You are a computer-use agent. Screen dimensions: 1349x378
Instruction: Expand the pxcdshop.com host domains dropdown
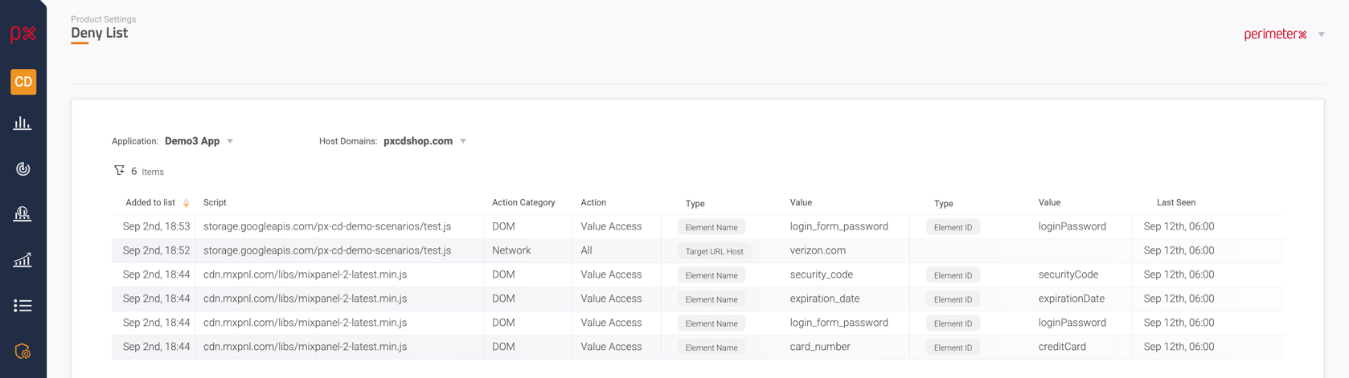[x=463, y=141]
